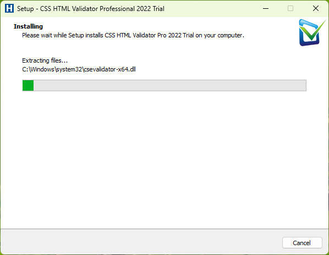Click the 'Professional 2022 Trial' title text

132,9
